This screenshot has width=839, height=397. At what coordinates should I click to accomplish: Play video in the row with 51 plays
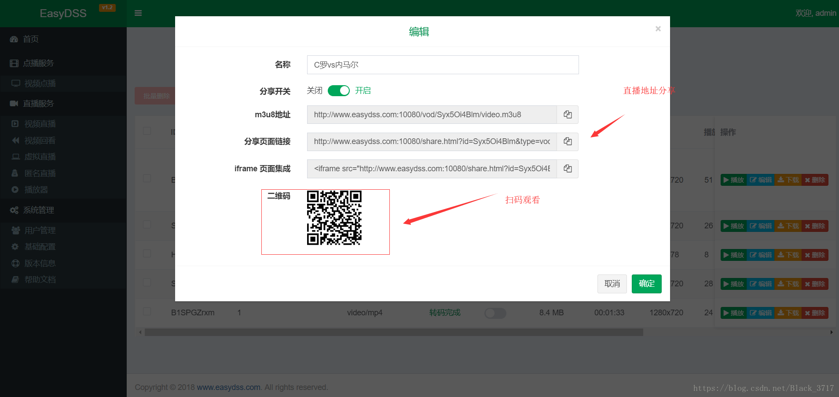tap(733, 180)
